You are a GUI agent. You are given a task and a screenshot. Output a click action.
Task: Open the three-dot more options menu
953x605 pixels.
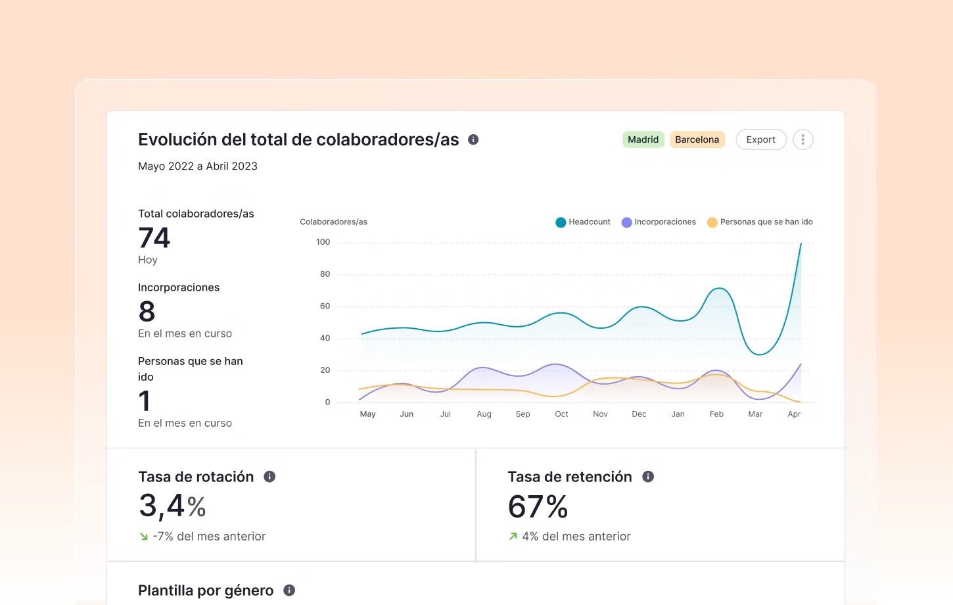pyautogui.click(x=802, y=139)
